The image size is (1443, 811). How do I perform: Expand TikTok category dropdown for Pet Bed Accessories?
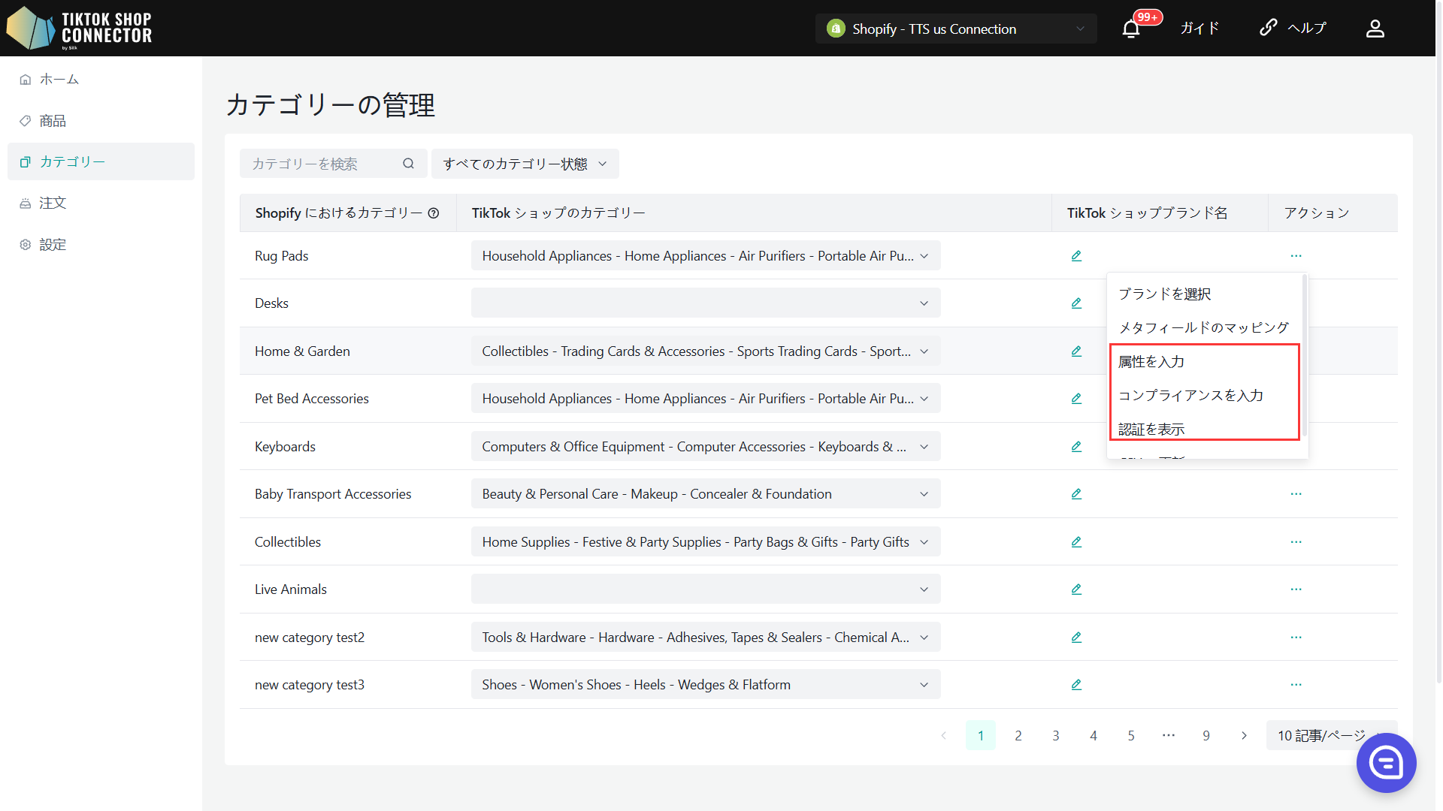706,399
